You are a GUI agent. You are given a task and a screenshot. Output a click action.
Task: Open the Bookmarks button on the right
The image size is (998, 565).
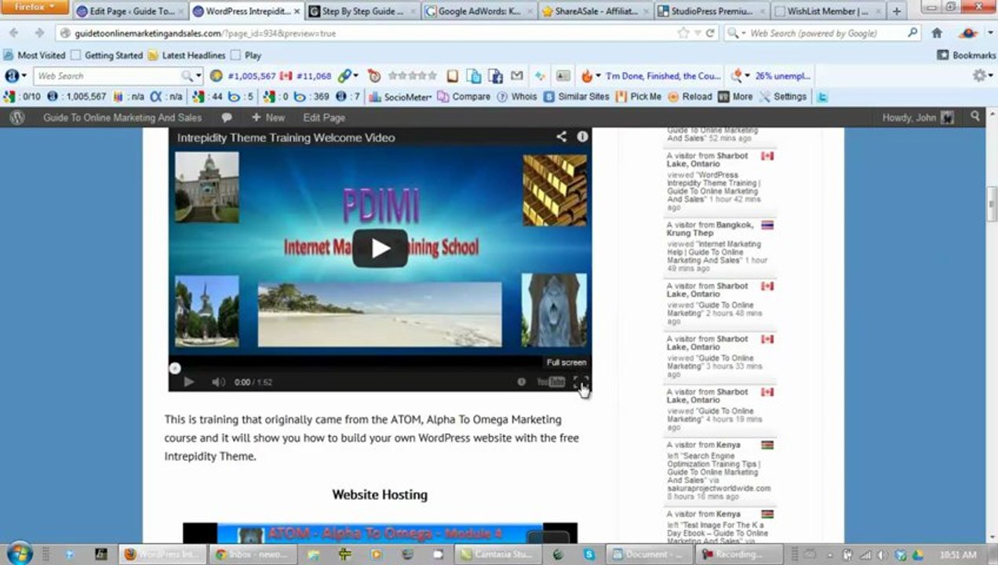(x=966, y=55)
